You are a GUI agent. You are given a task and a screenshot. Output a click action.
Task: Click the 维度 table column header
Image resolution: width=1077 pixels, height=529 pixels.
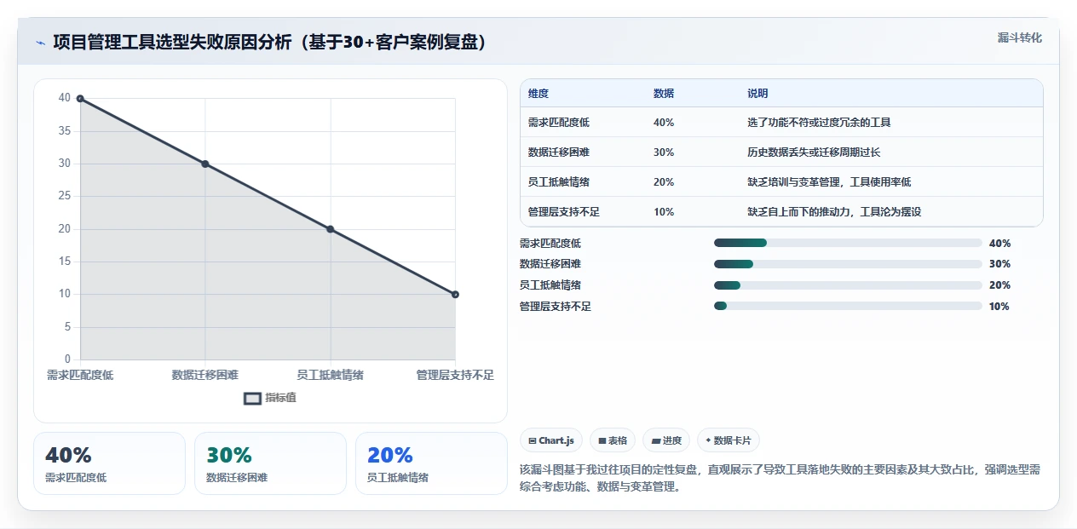click(538, 93)
